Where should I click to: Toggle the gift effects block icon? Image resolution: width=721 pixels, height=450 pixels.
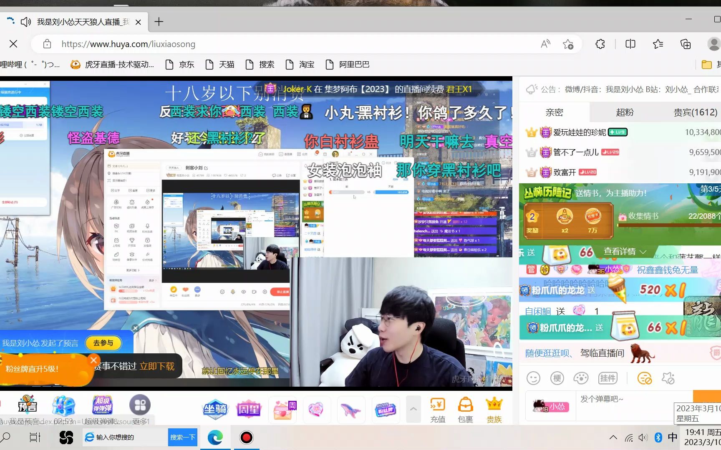click(x=668, y=378)
